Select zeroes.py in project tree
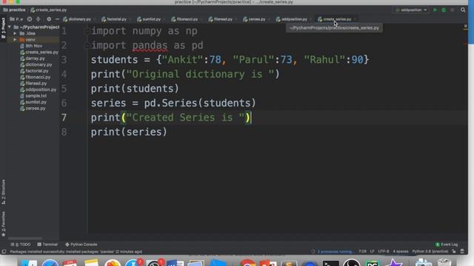Viewport: 474px width, 266px height. click(x=33, y=109)
